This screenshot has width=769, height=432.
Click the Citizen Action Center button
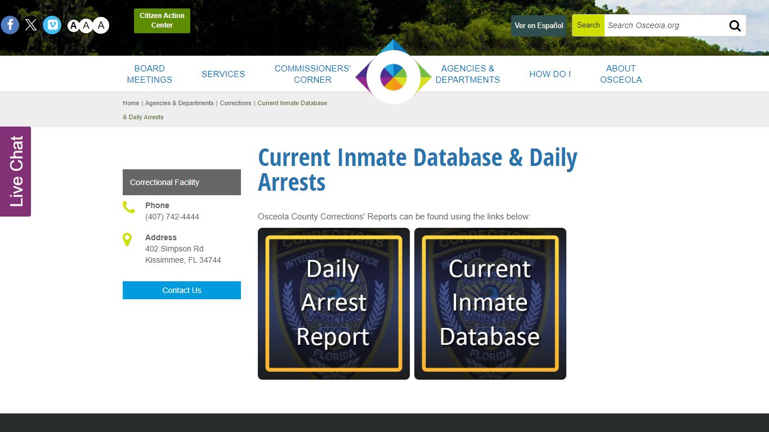tap(162, 20)
